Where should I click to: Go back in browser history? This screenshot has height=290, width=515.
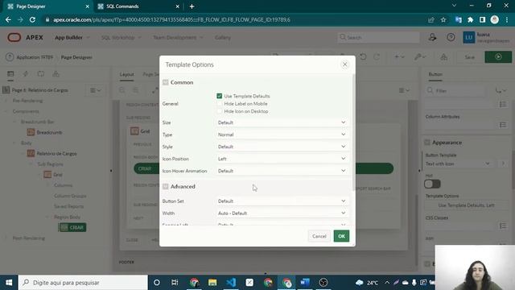(8, 19)
